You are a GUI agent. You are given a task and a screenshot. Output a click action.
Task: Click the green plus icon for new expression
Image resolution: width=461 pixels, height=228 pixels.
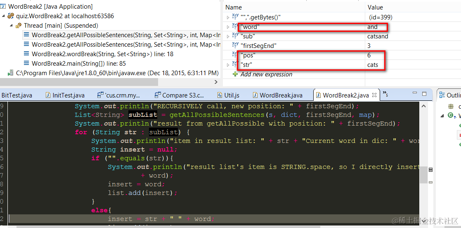coord(235,74)
